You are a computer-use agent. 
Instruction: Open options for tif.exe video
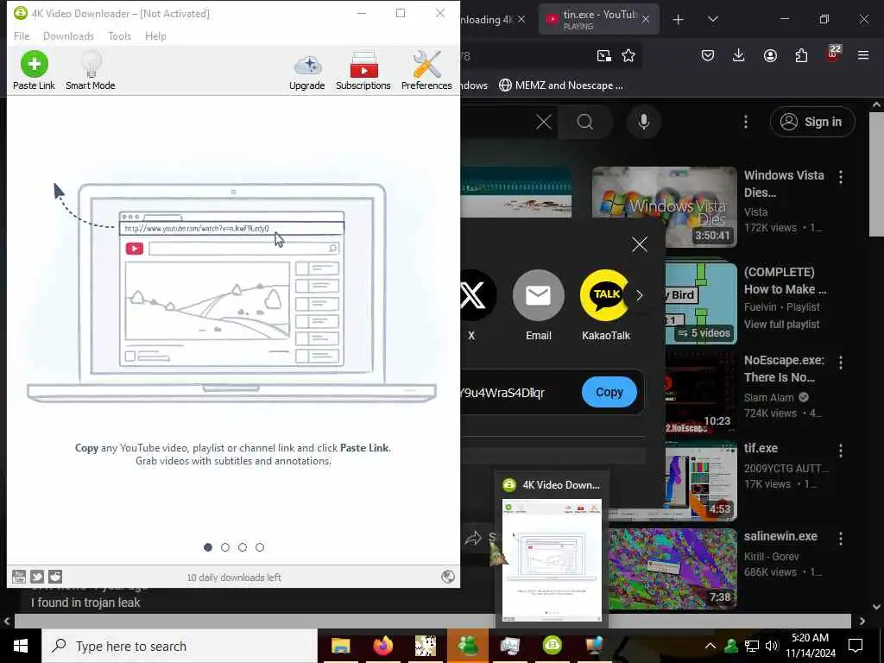(x=841, y=450)
